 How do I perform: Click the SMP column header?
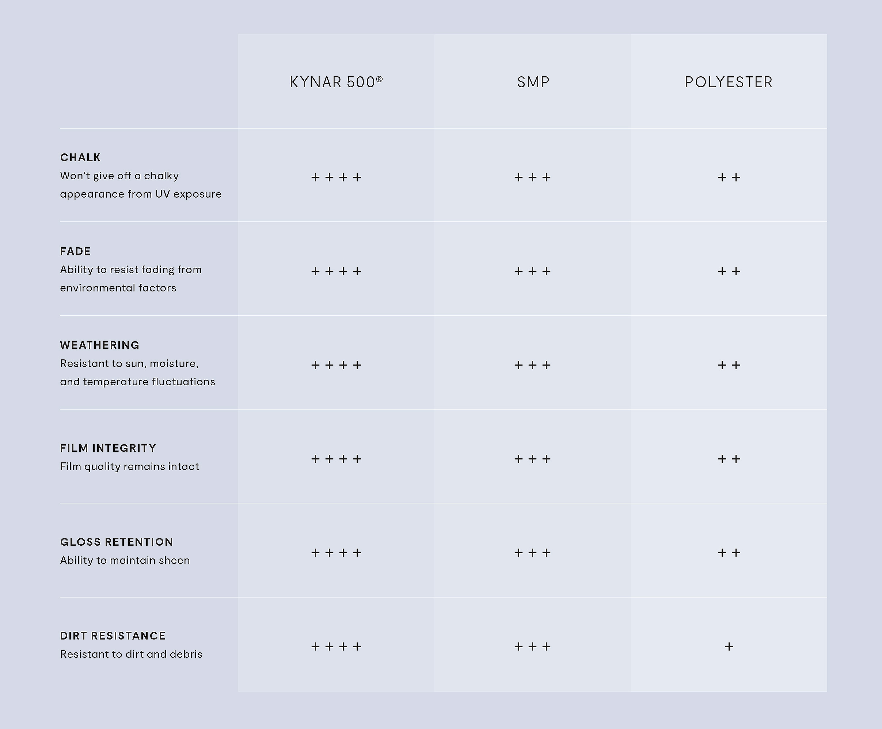point(533,82)
